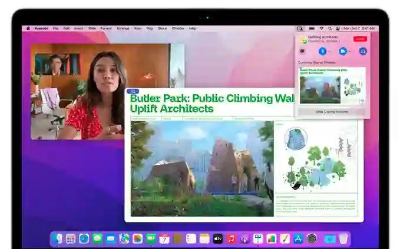Open the Arrange menu
This screenshot has height=249, width=400.
coord(123,28)
